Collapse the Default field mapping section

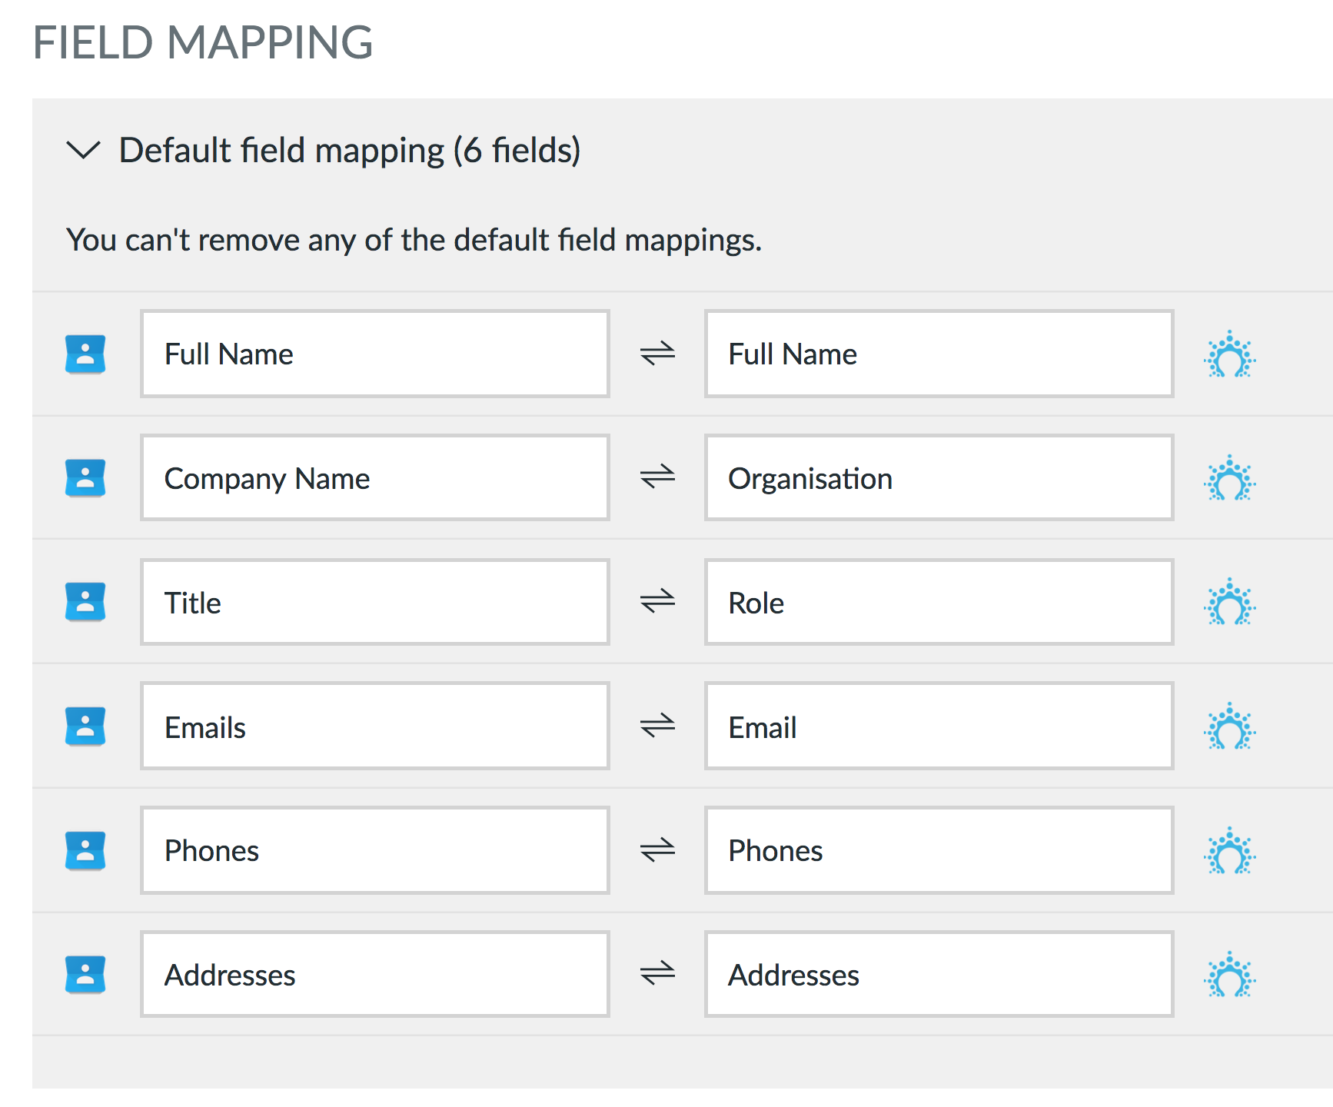[x=84, y=150]
